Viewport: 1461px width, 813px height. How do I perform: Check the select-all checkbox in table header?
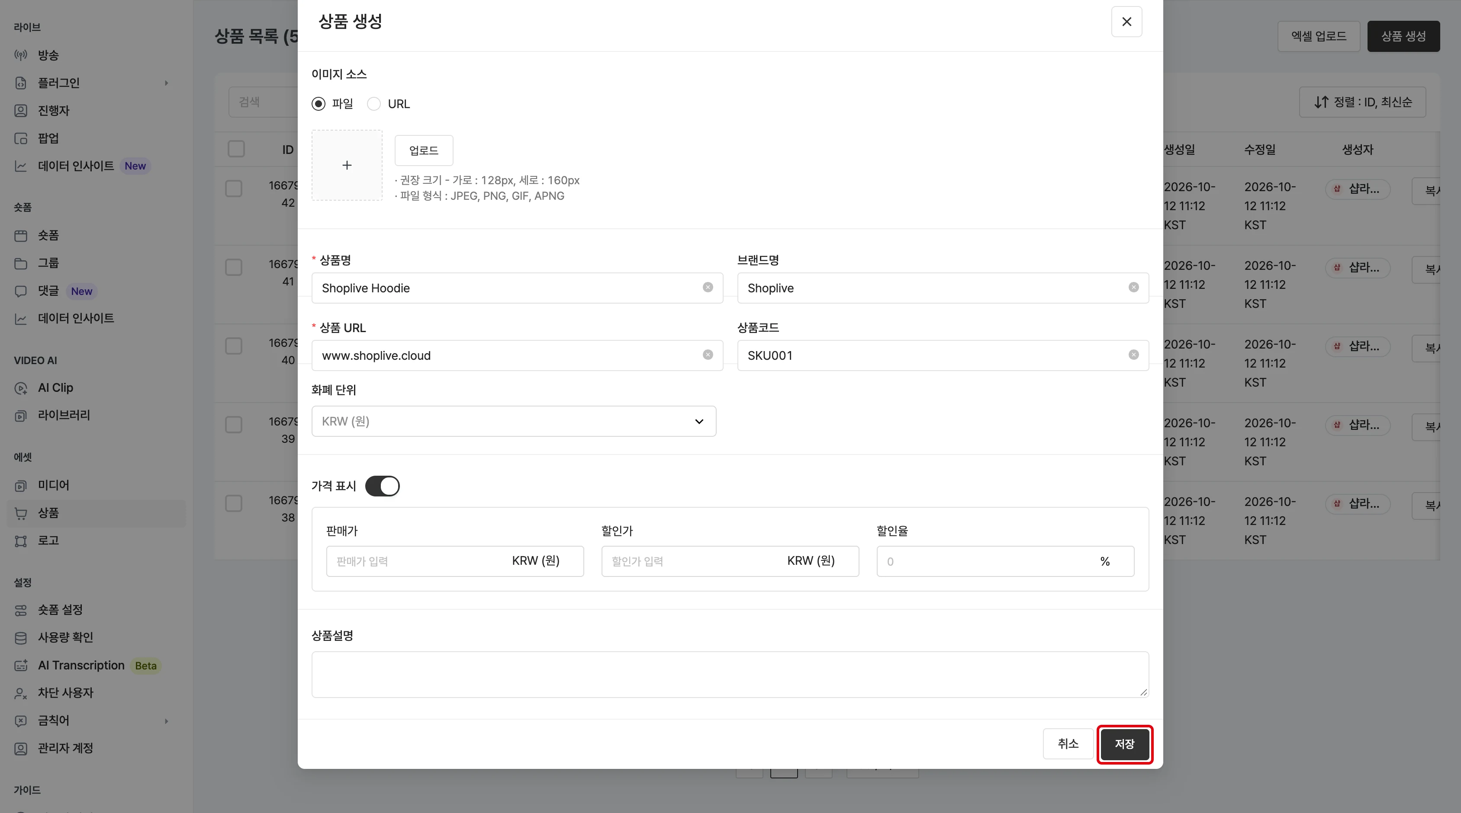236,149
